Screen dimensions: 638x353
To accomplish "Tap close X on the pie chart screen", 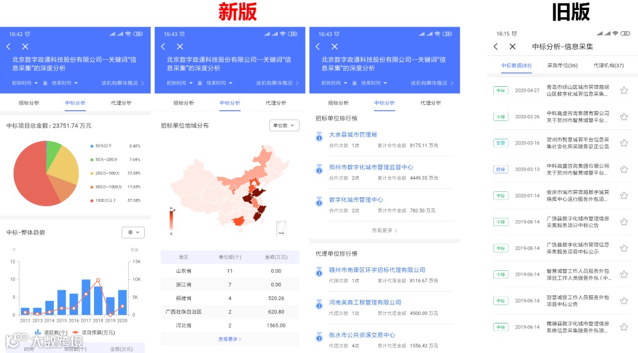I will coord(25,47).
